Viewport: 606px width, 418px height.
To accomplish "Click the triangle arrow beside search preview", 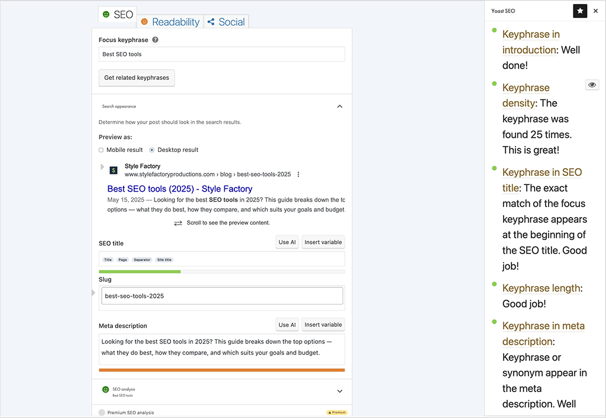I will point(102,167).
